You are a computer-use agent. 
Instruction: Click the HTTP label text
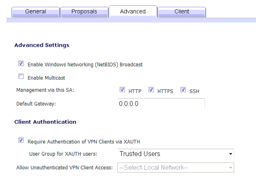pyautogui.click(x=135, y=91)
